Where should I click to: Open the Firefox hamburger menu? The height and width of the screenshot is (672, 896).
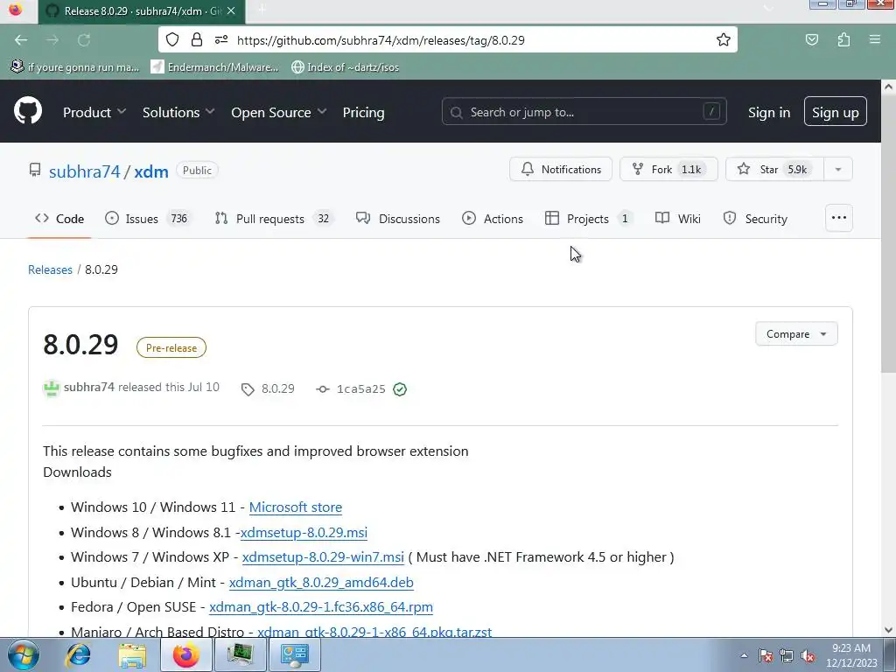(x=875, y=39)
